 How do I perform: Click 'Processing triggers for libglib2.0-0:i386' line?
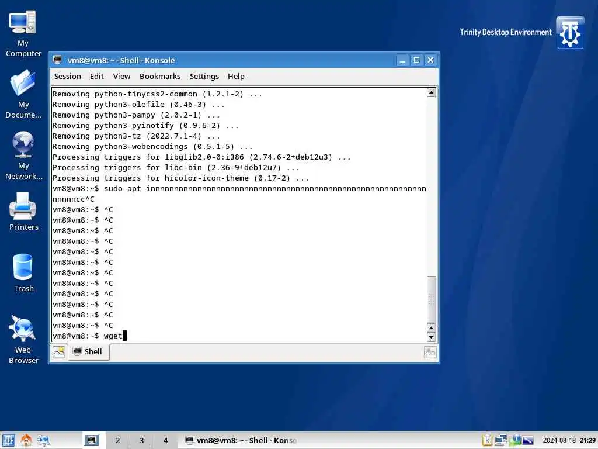click(201, 157)
